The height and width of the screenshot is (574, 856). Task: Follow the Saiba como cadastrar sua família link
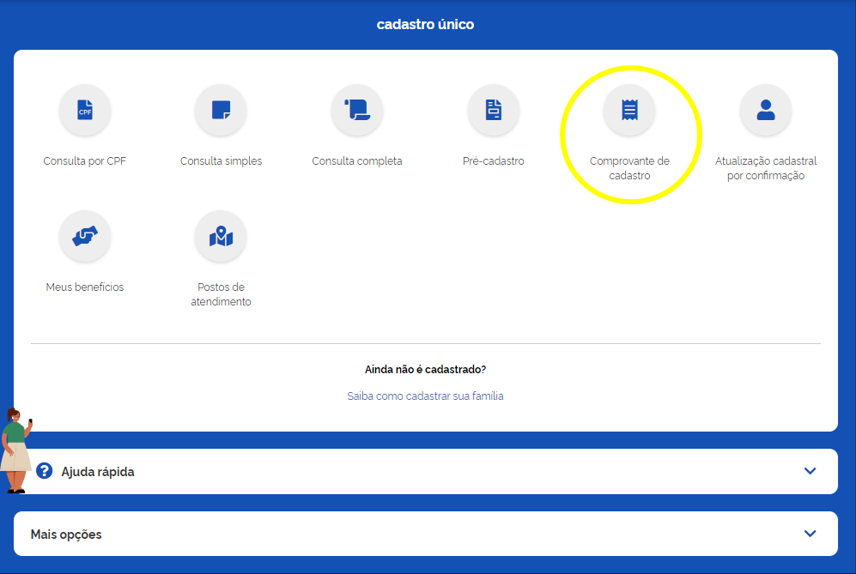tap(425, 396)
